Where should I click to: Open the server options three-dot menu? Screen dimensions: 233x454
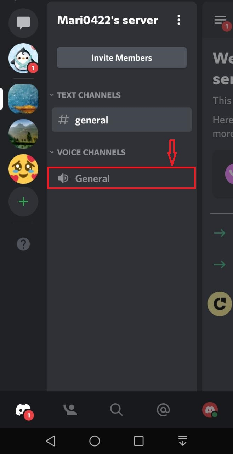(x=179, y=20)
